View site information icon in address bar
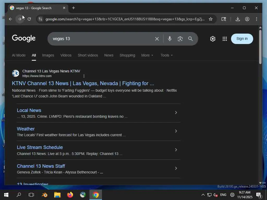This screenshot has height=200, width=267. tap(40, 19)
